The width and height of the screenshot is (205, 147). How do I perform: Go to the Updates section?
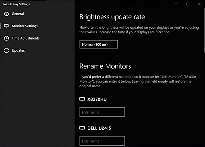(x=18, y=50)
